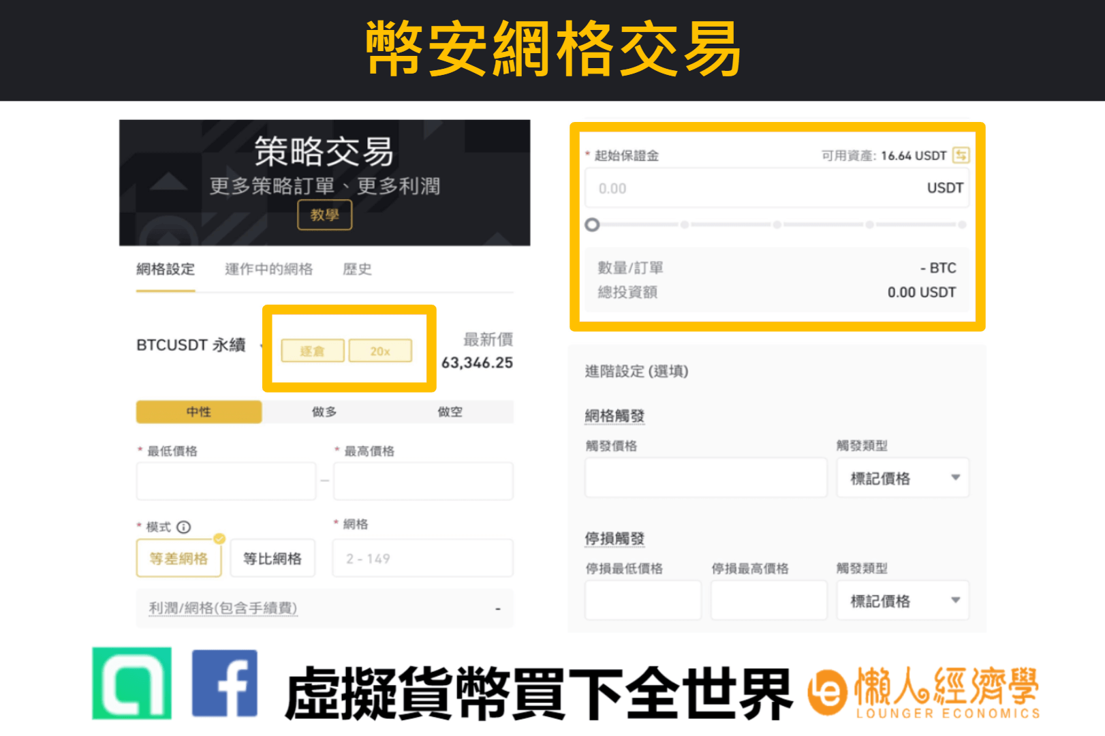This screenshot has height=736, width=1105.
Task: Click the 停損最低價格 input field
Action: (x=643, y=600)
